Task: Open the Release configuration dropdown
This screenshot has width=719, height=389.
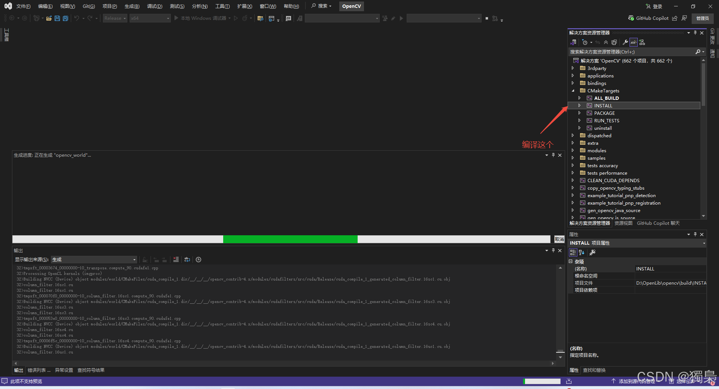Action: (115, 18)
